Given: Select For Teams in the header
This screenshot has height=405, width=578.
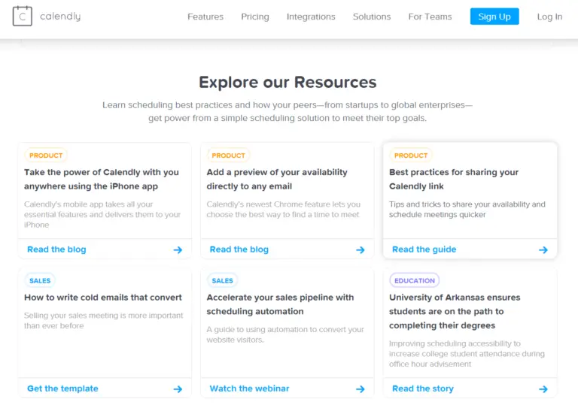Looking at the screenshot, I should coord(430,17).
